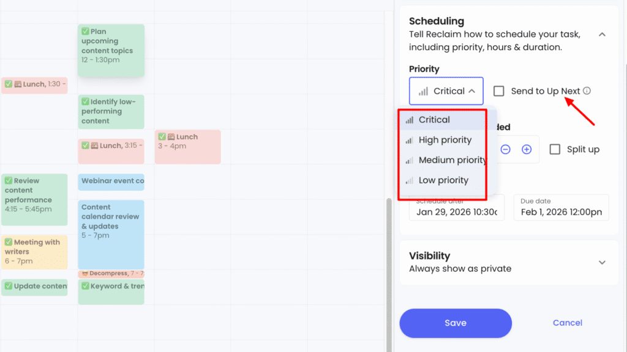This screenshot has height=352, width=627.
Task: Check the Split up option
Action: (555, 149)
